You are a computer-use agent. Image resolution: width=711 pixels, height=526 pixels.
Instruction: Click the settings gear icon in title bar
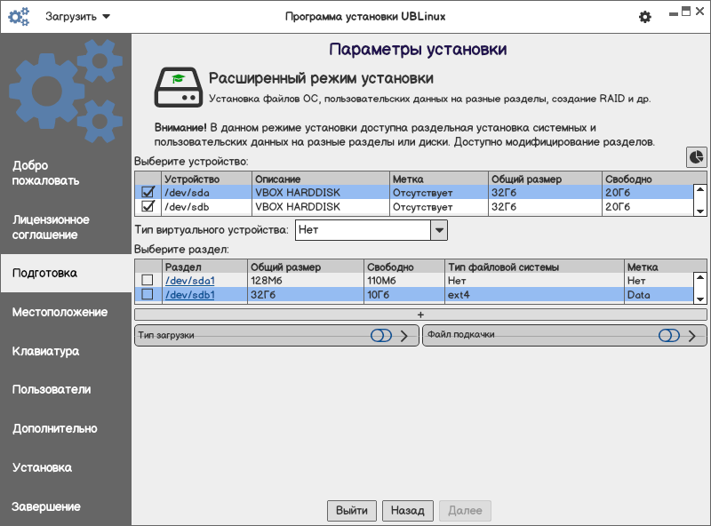[x=645, y=17]
